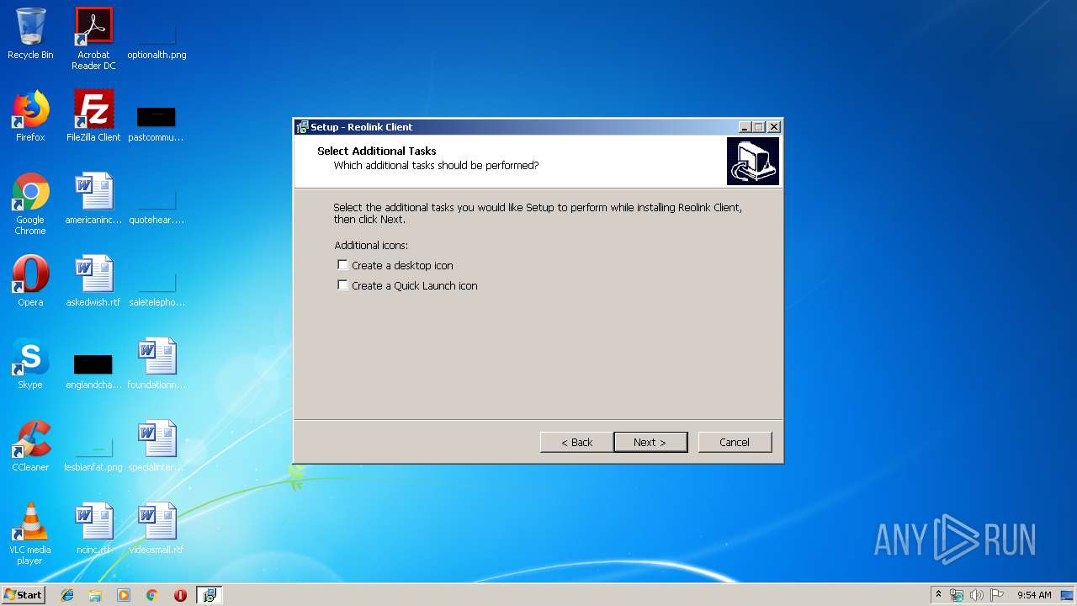1077x606 pixels.
Task: Click the Select Additional Tasks heading
Action: click(377, 151)
